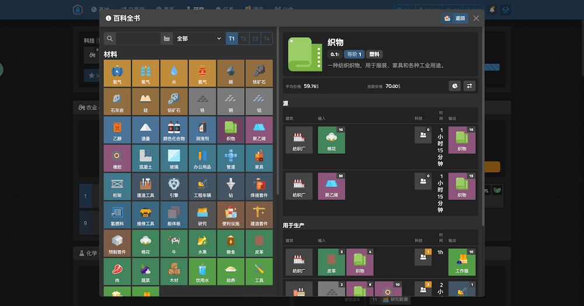This screenshot has width=584, height=306.
Task: Click the 纺织厂 building in first recipe
Action: (298, 140)
